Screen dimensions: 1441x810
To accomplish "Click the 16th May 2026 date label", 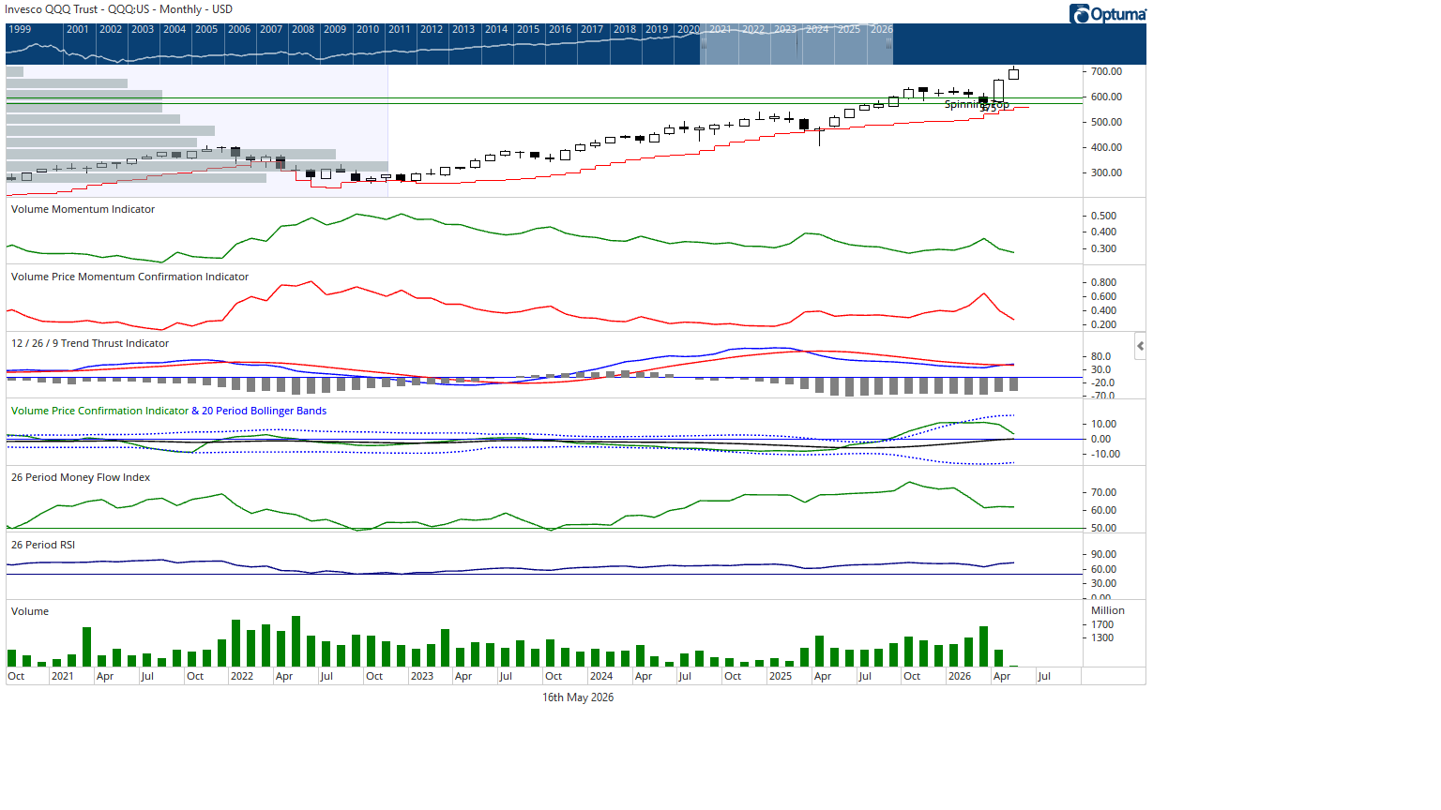I will [x=578, y=697].
